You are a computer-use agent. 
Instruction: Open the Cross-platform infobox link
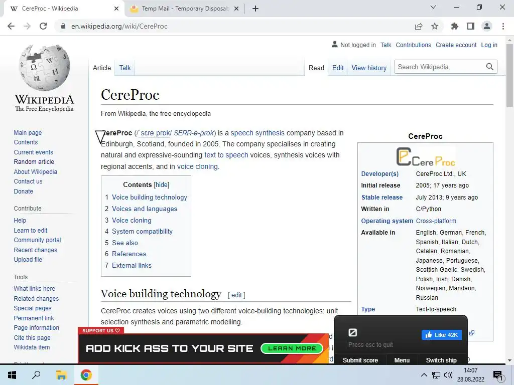(x=436, y=221)
